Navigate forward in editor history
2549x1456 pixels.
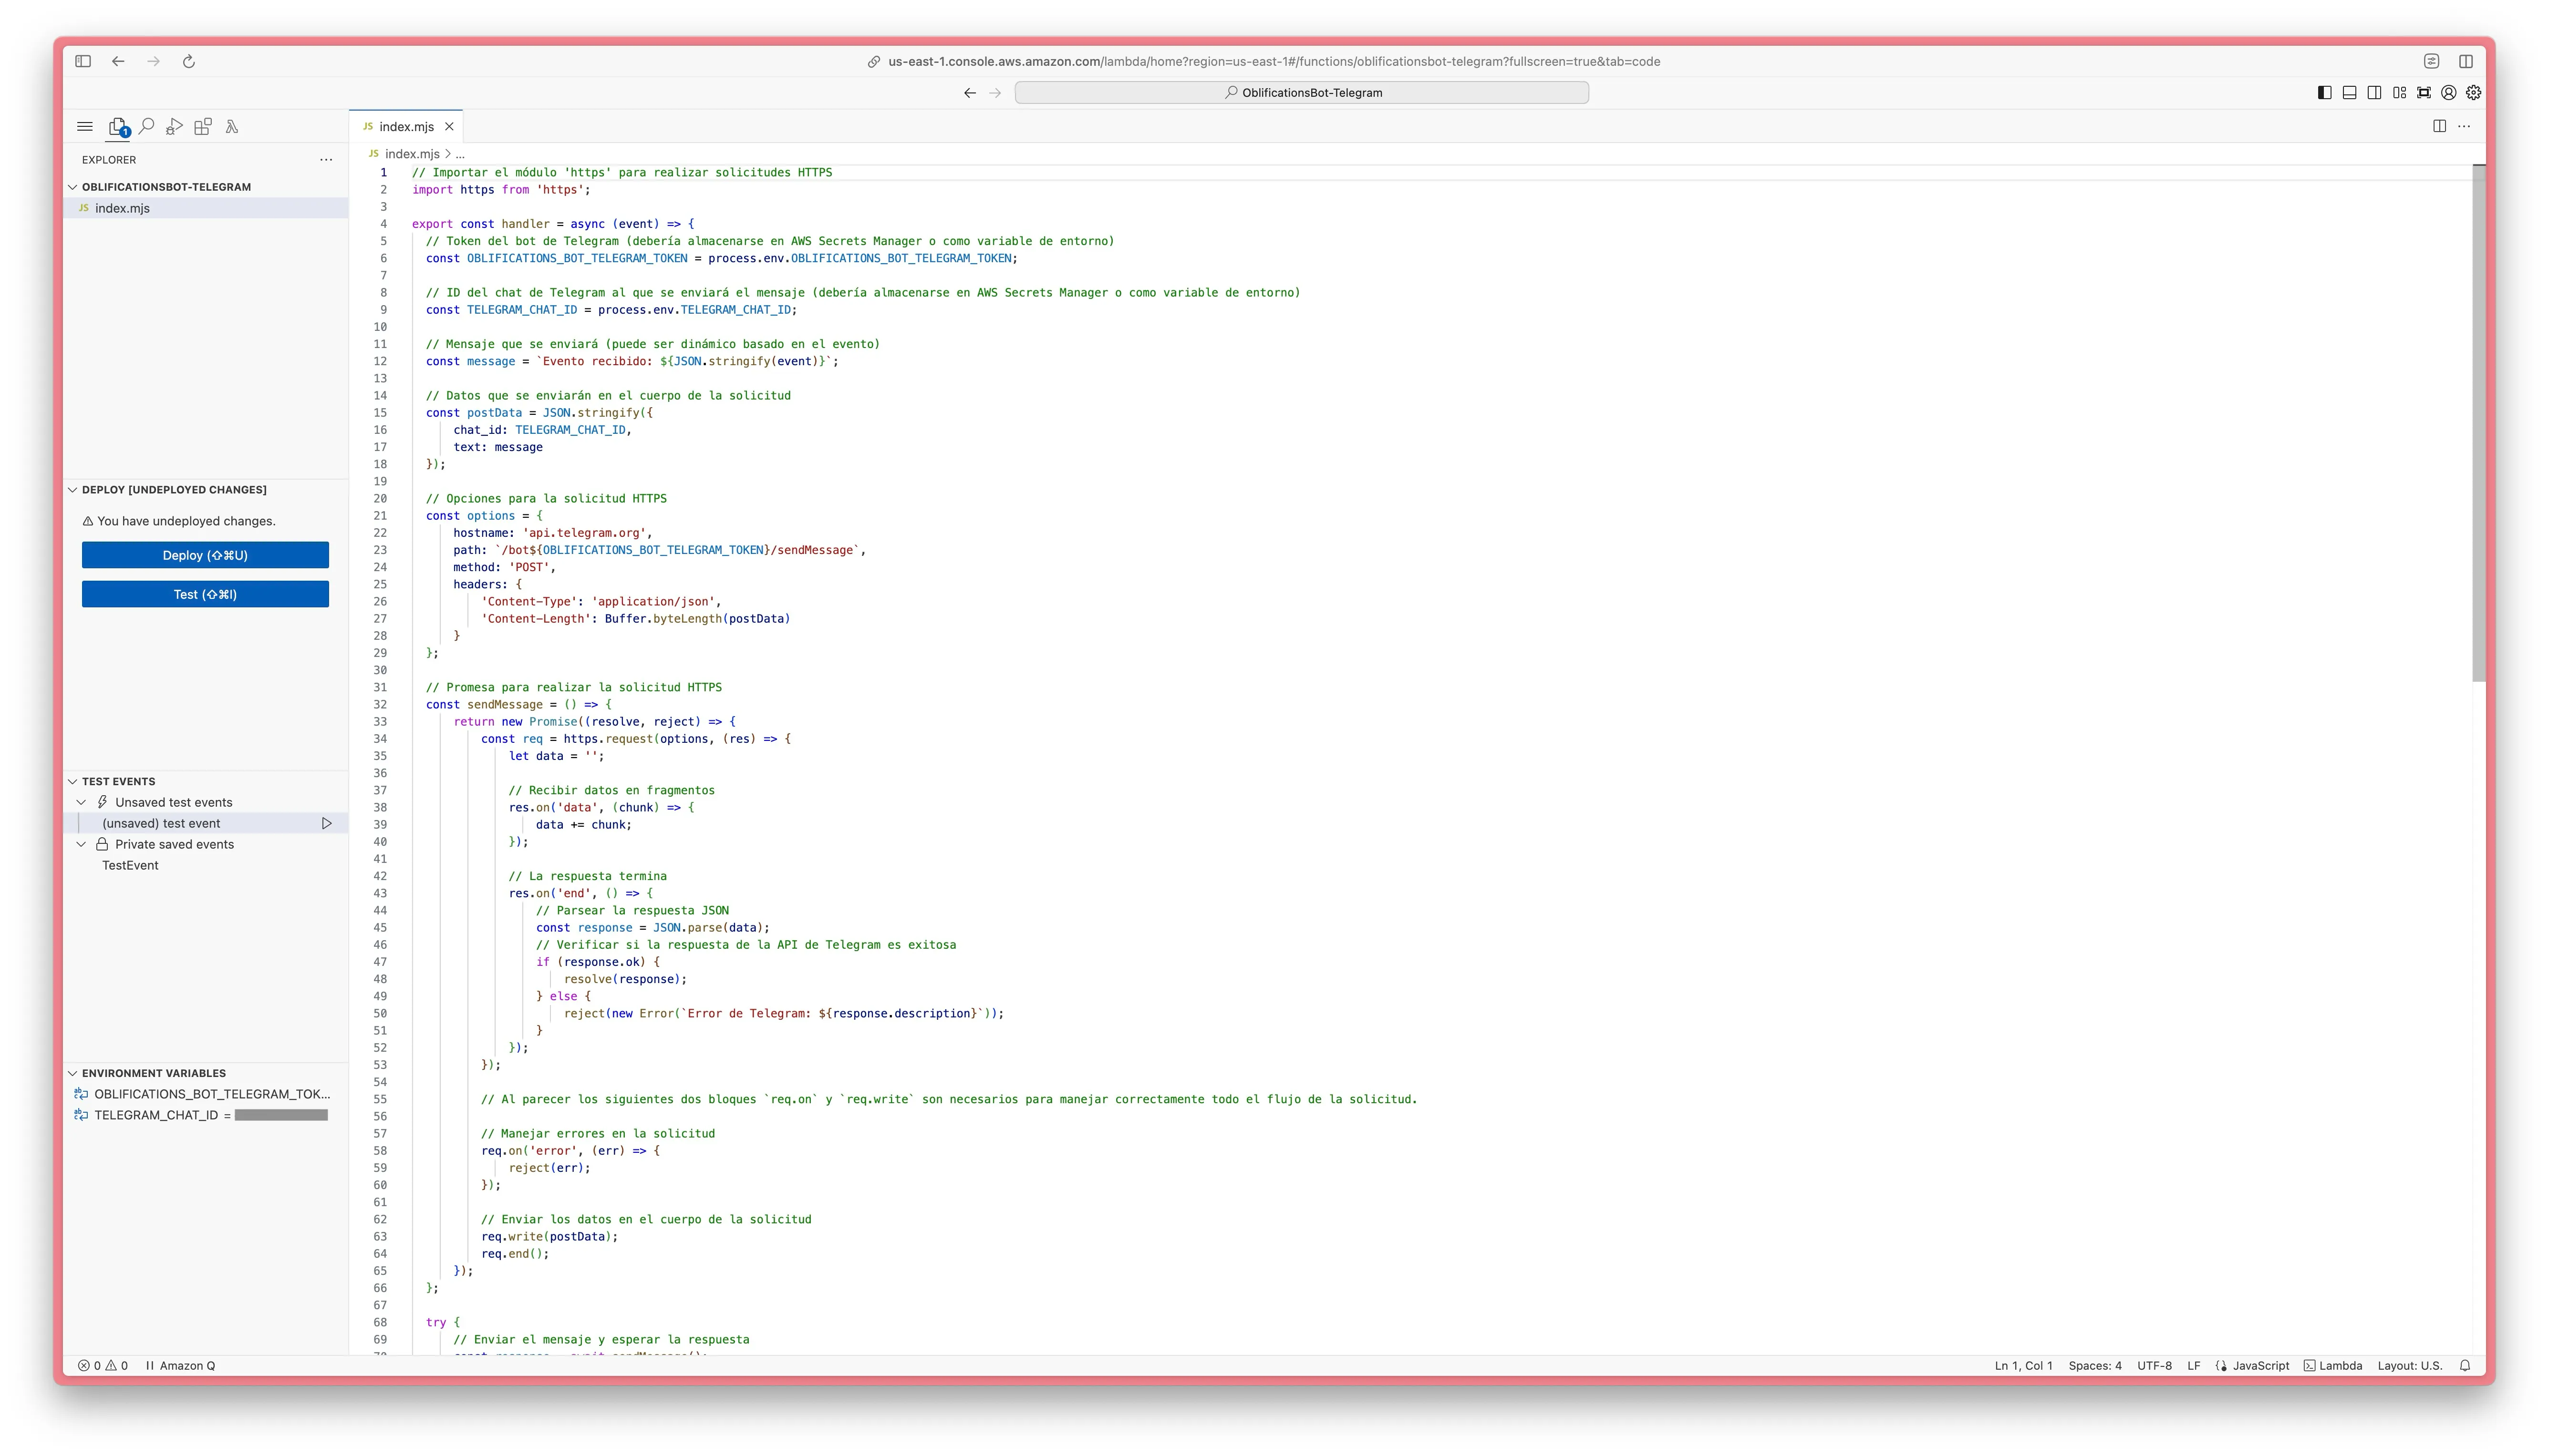995,93
